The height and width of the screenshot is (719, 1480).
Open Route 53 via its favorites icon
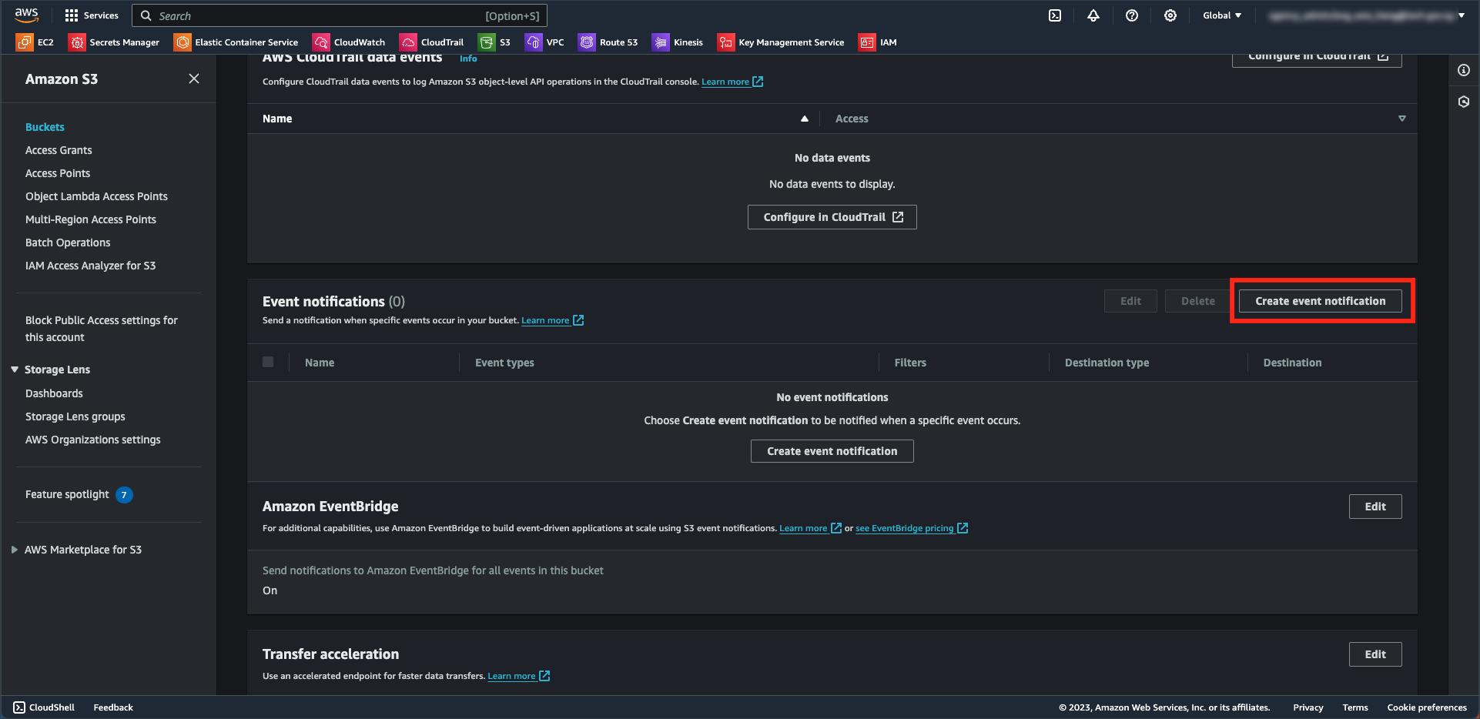(x=587, y=42)
